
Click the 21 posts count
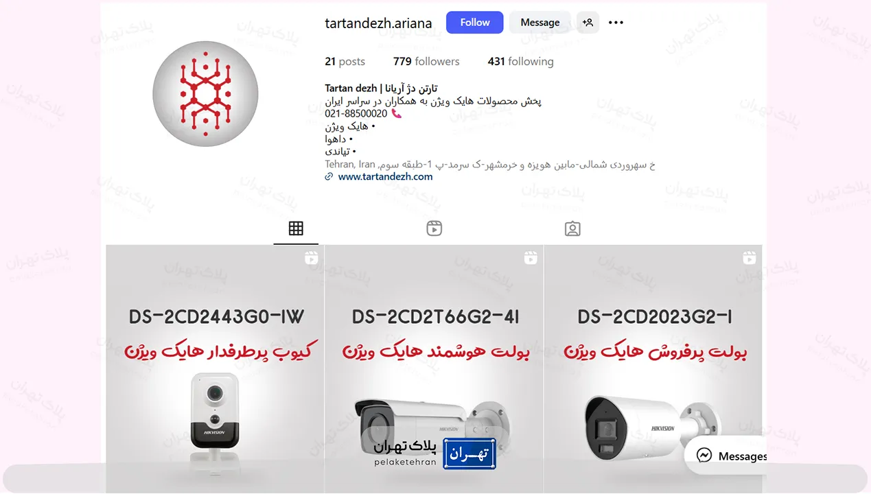point(345,61)
